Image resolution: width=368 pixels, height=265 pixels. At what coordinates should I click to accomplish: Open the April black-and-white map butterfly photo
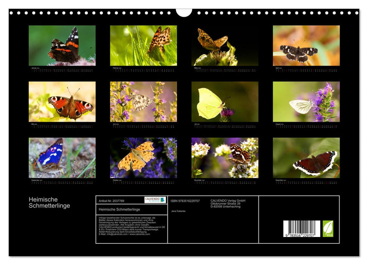click(306, 45)
